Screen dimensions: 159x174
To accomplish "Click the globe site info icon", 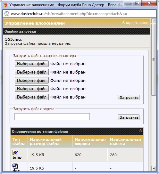I will [7, 14].
